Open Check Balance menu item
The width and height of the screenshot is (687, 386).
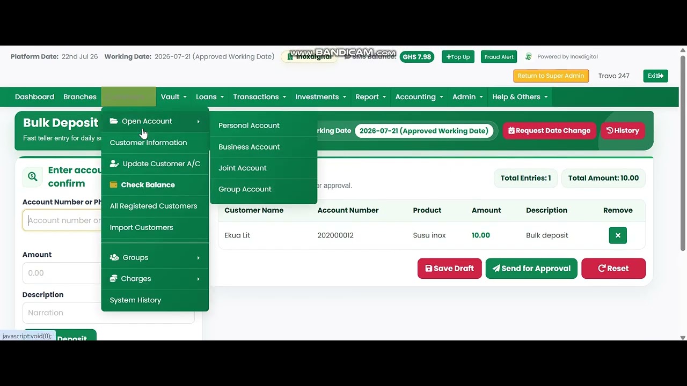pos(155,185)
